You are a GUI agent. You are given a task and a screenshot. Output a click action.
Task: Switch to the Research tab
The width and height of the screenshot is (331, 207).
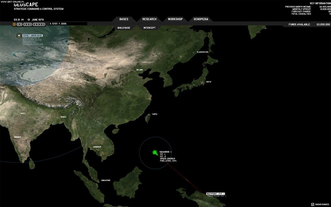(x=149, y=19)
